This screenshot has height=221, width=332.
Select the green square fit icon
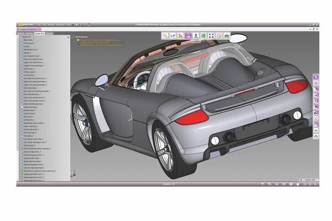point(204,36)
